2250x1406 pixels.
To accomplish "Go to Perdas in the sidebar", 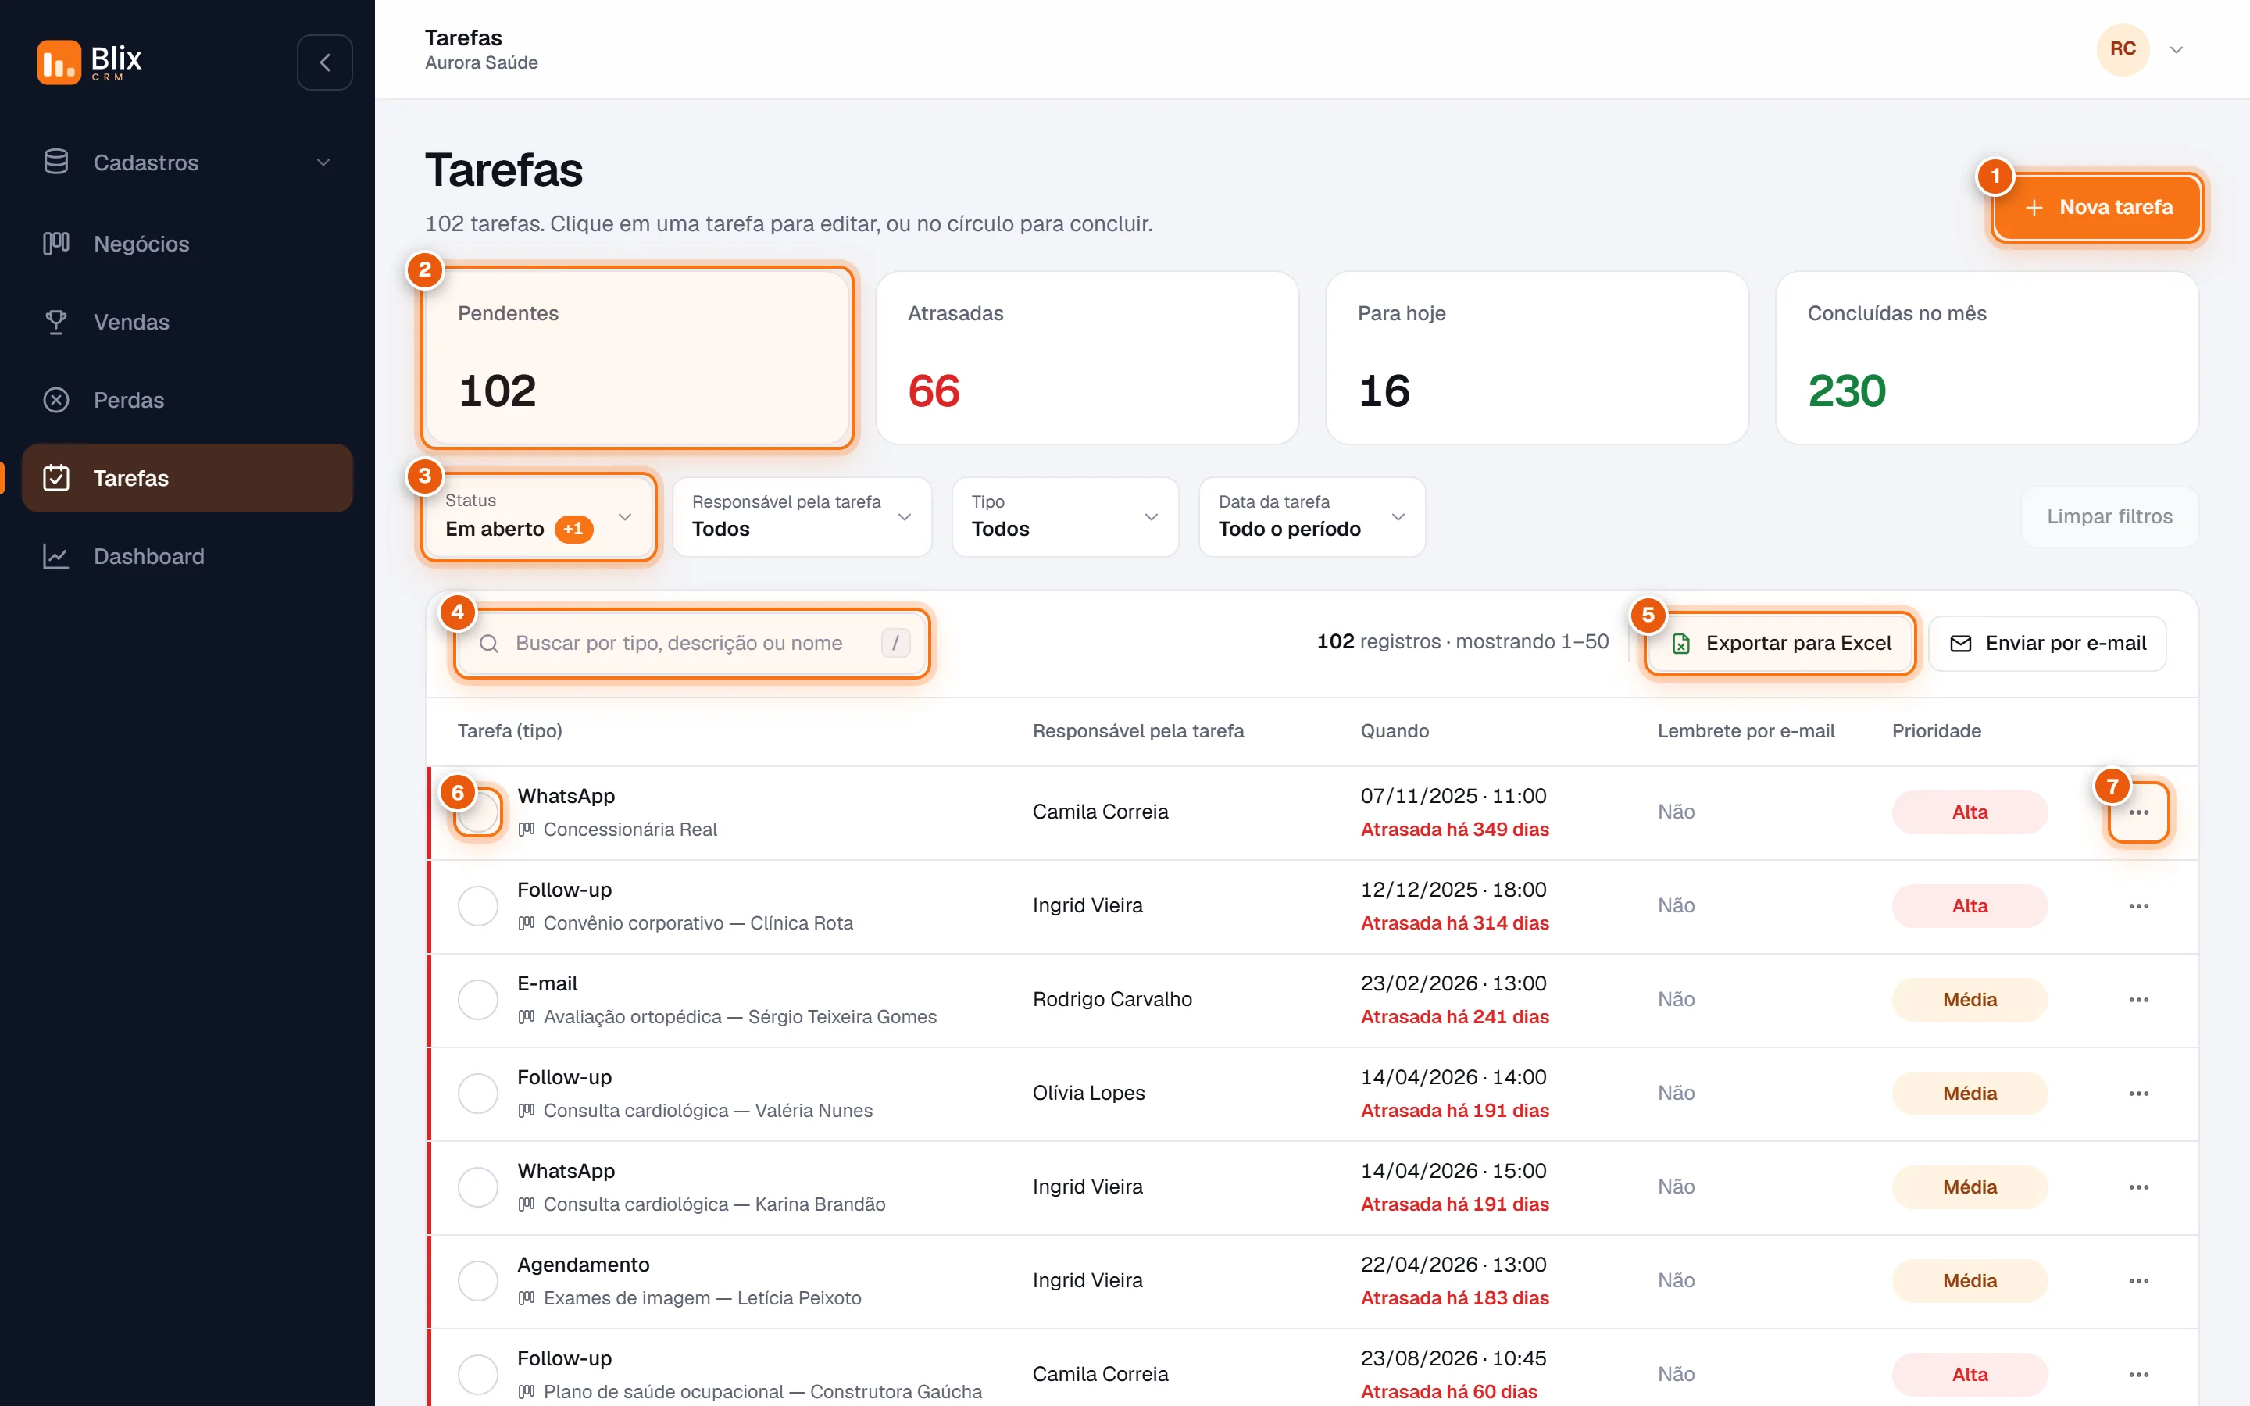I will [187, 400].
